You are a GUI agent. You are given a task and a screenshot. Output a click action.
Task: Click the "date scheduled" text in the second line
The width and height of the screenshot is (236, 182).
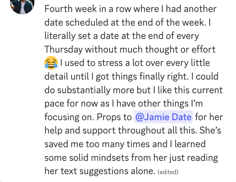pos(76,23)
